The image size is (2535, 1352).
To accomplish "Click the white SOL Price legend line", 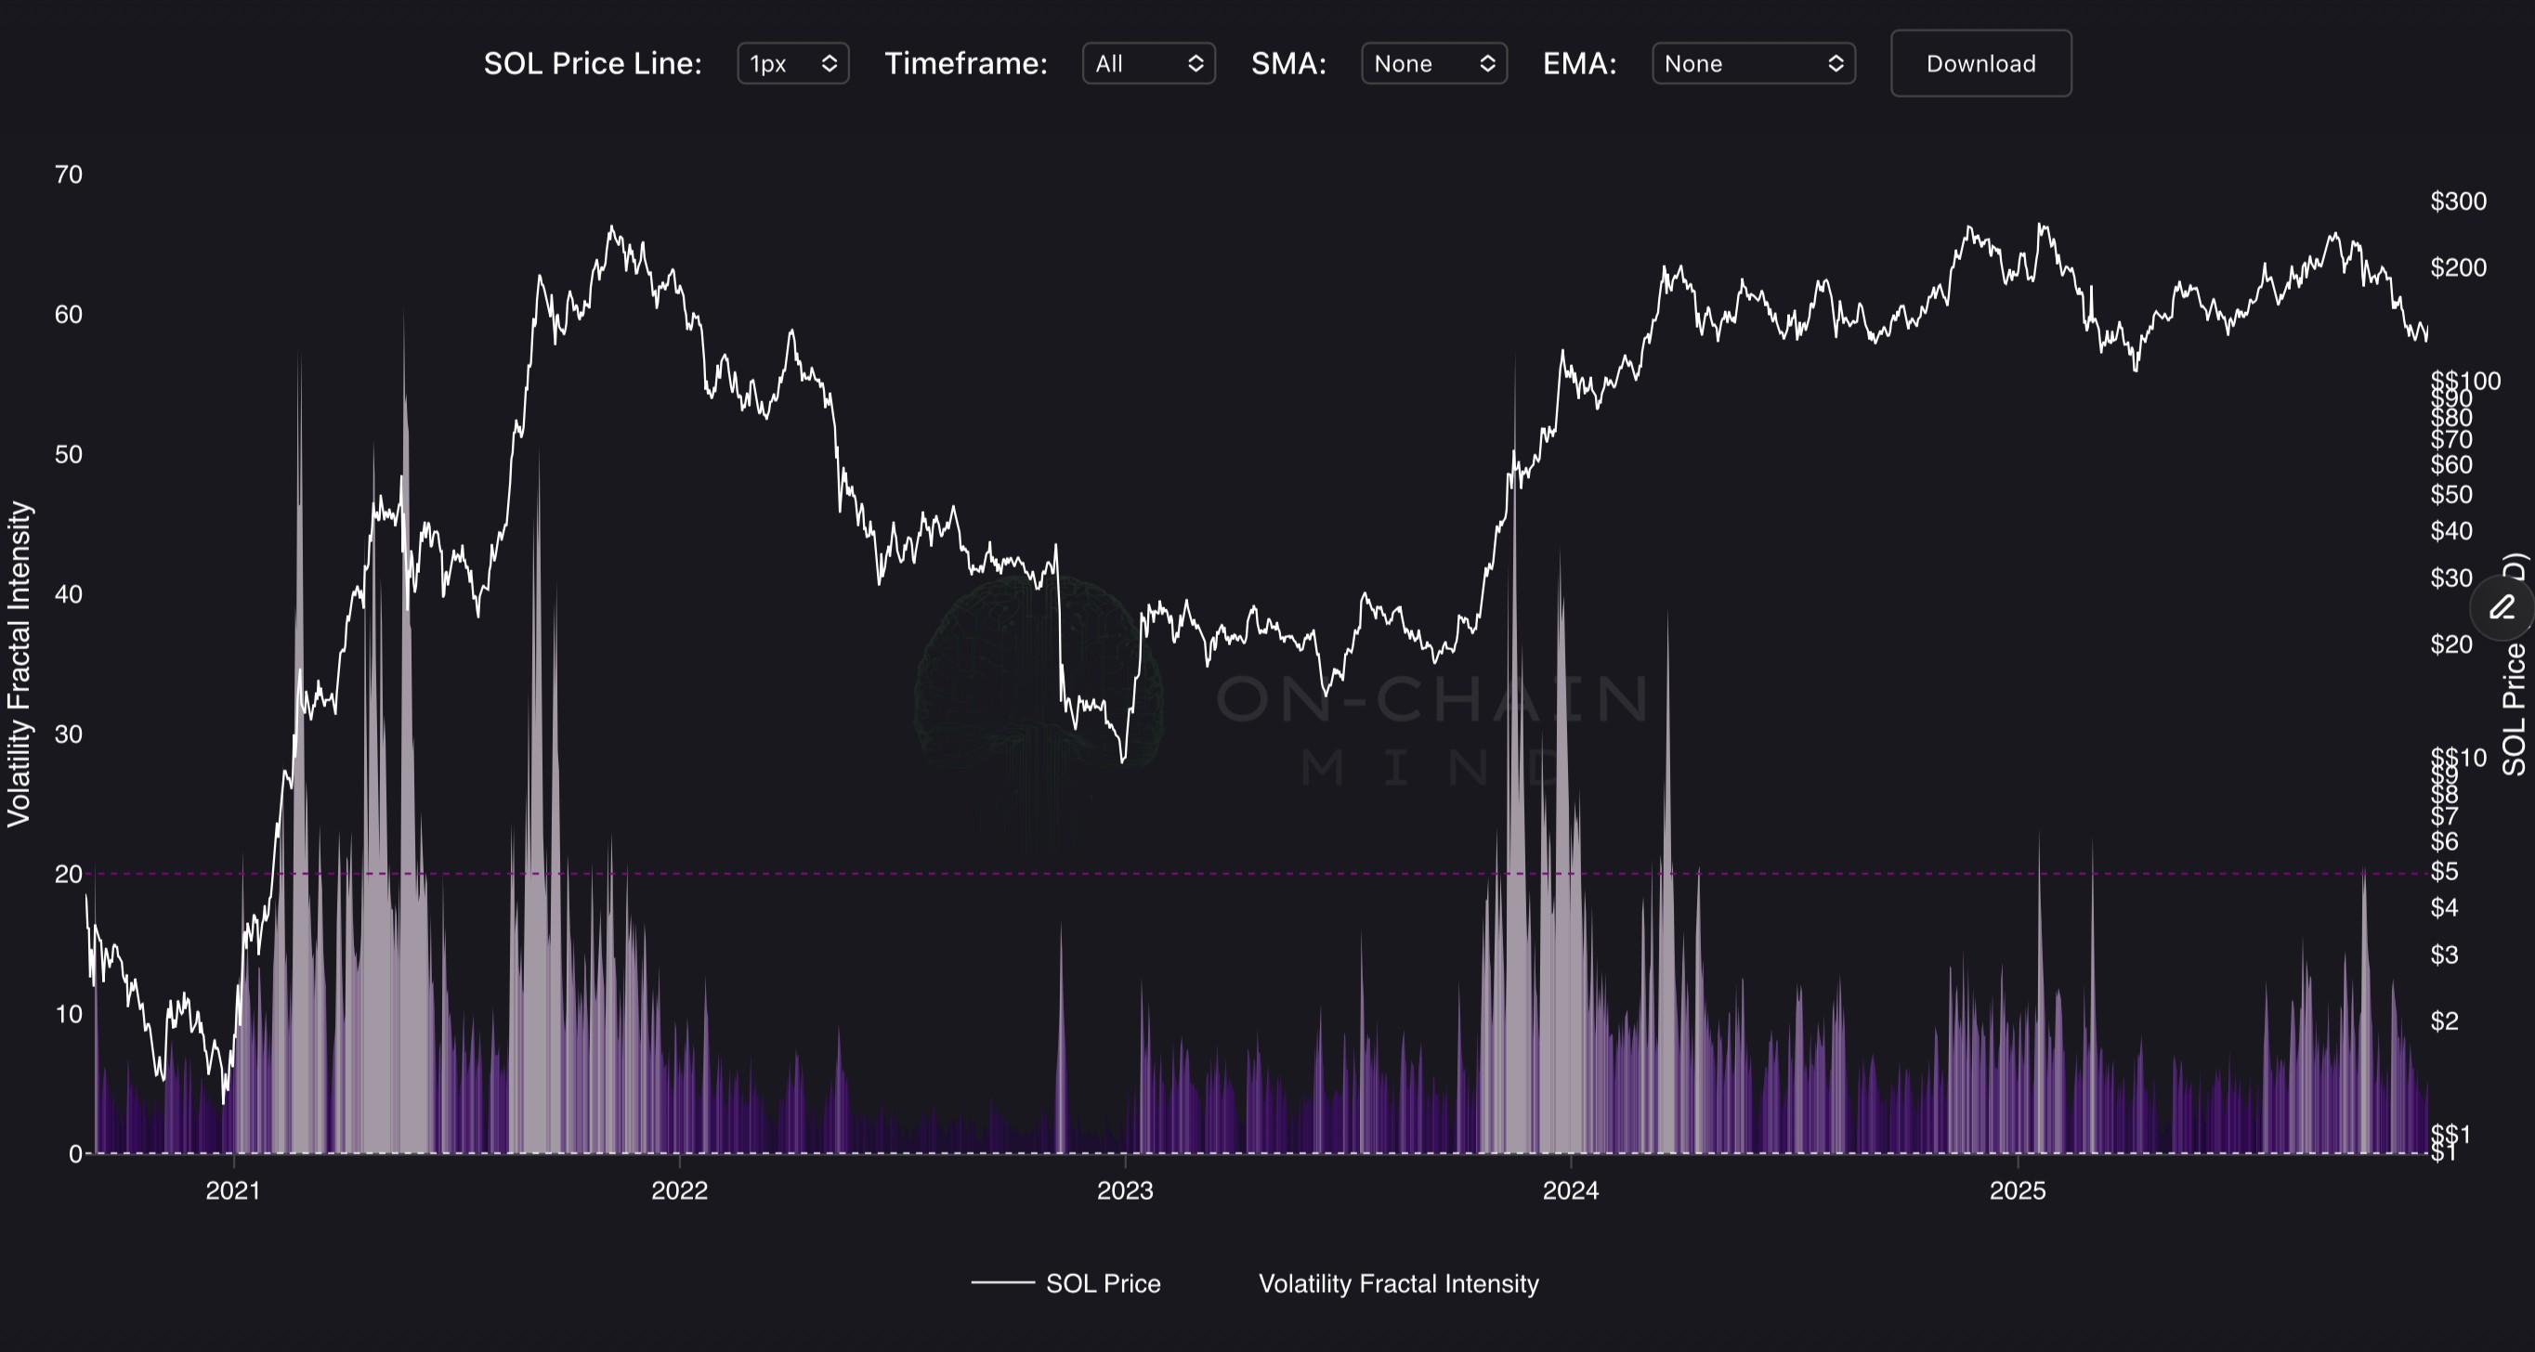I will coord(1001,1283).
